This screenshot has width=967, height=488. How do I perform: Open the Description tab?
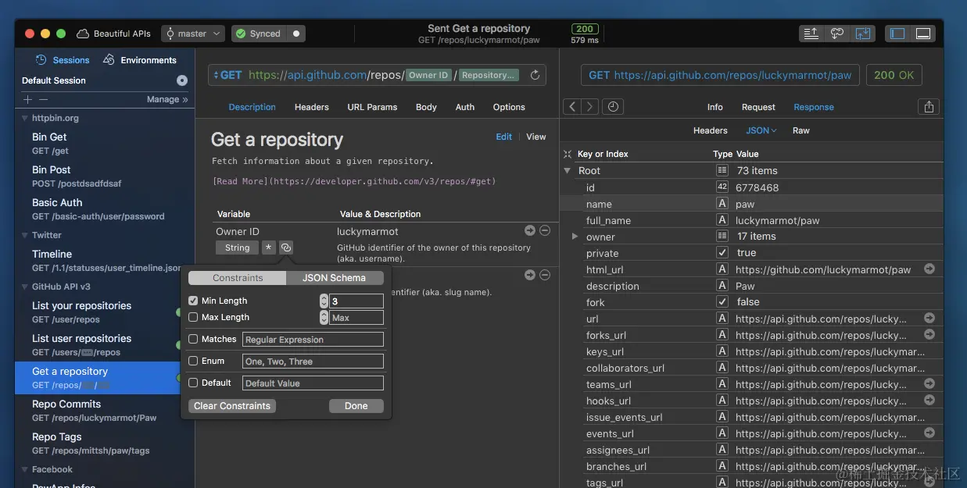(x=252, y=107)
